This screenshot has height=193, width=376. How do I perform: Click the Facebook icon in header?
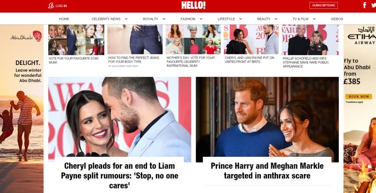pyautogui.click(x=364, y=5)
